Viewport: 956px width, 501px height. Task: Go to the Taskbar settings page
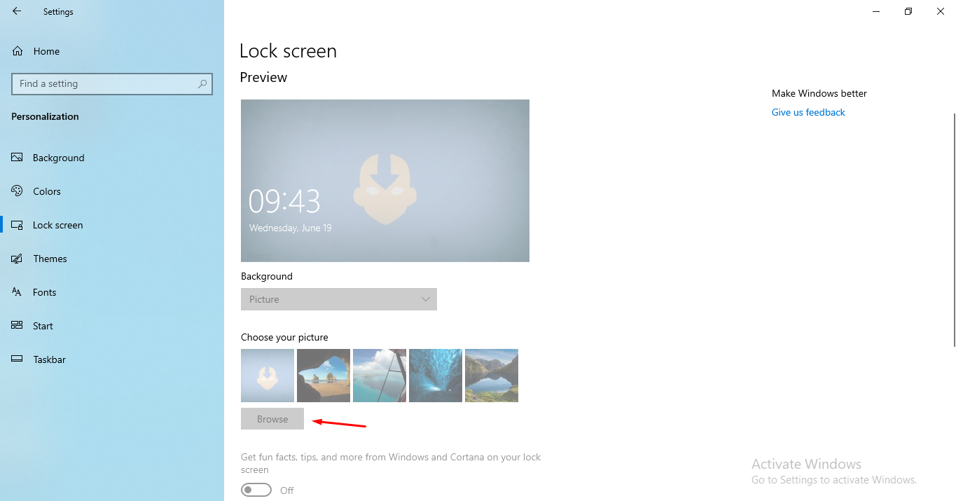(x=49, y=359)
